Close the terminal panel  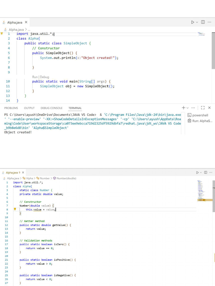pyautogui.click(x=209, y=108)
